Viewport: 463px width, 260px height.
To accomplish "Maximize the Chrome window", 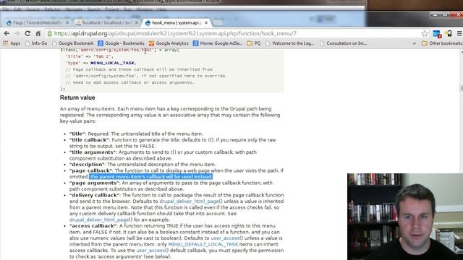I will [x=445, y=14].
